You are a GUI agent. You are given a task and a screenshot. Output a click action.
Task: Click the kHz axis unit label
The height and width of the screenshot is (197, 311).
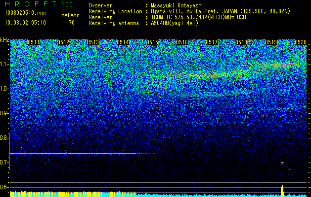click(x=4, y=40)
